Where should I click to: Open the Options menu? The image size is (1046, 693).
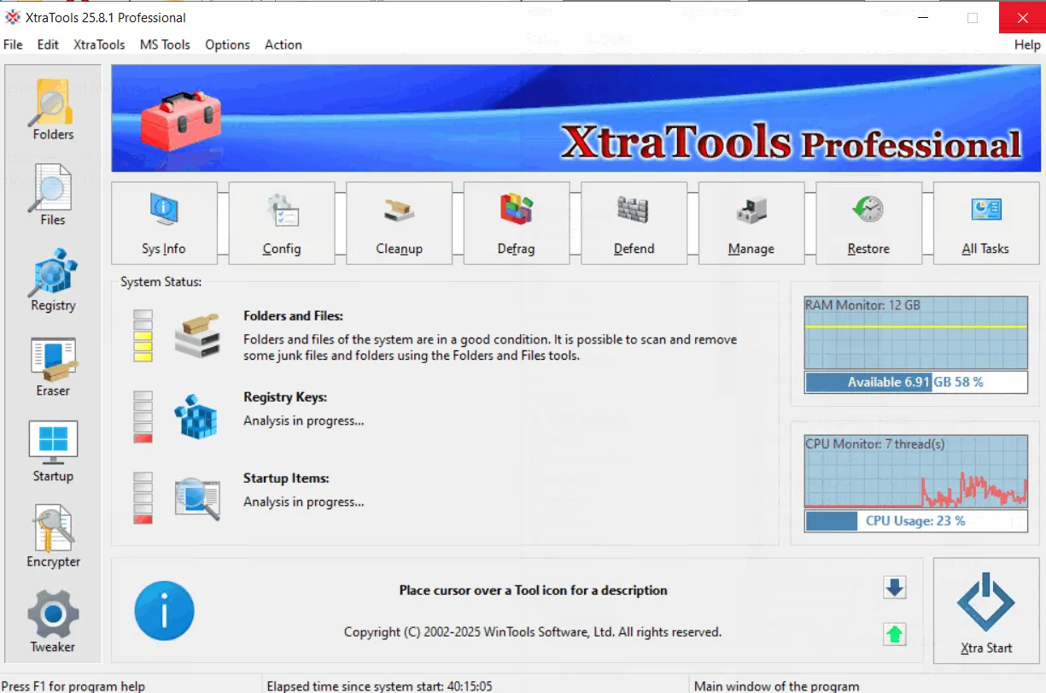point(227,44)
